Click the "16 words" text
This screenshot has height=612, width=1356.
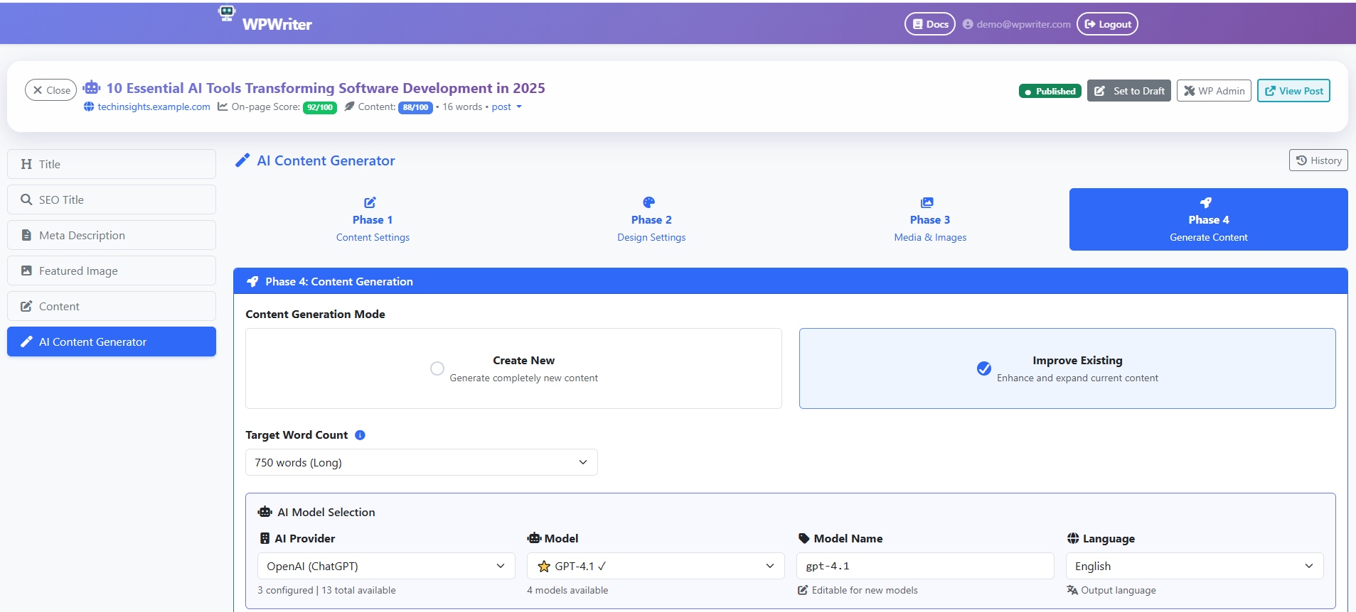pyautogui.click(x=462, y=106)
